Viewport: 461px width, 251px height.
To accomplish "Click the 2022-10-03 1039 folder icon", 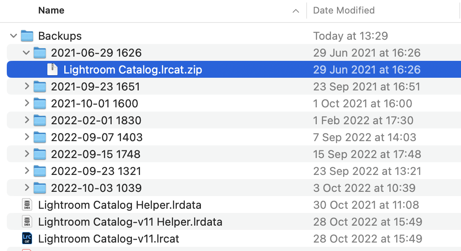I will (x=40, y=188).
